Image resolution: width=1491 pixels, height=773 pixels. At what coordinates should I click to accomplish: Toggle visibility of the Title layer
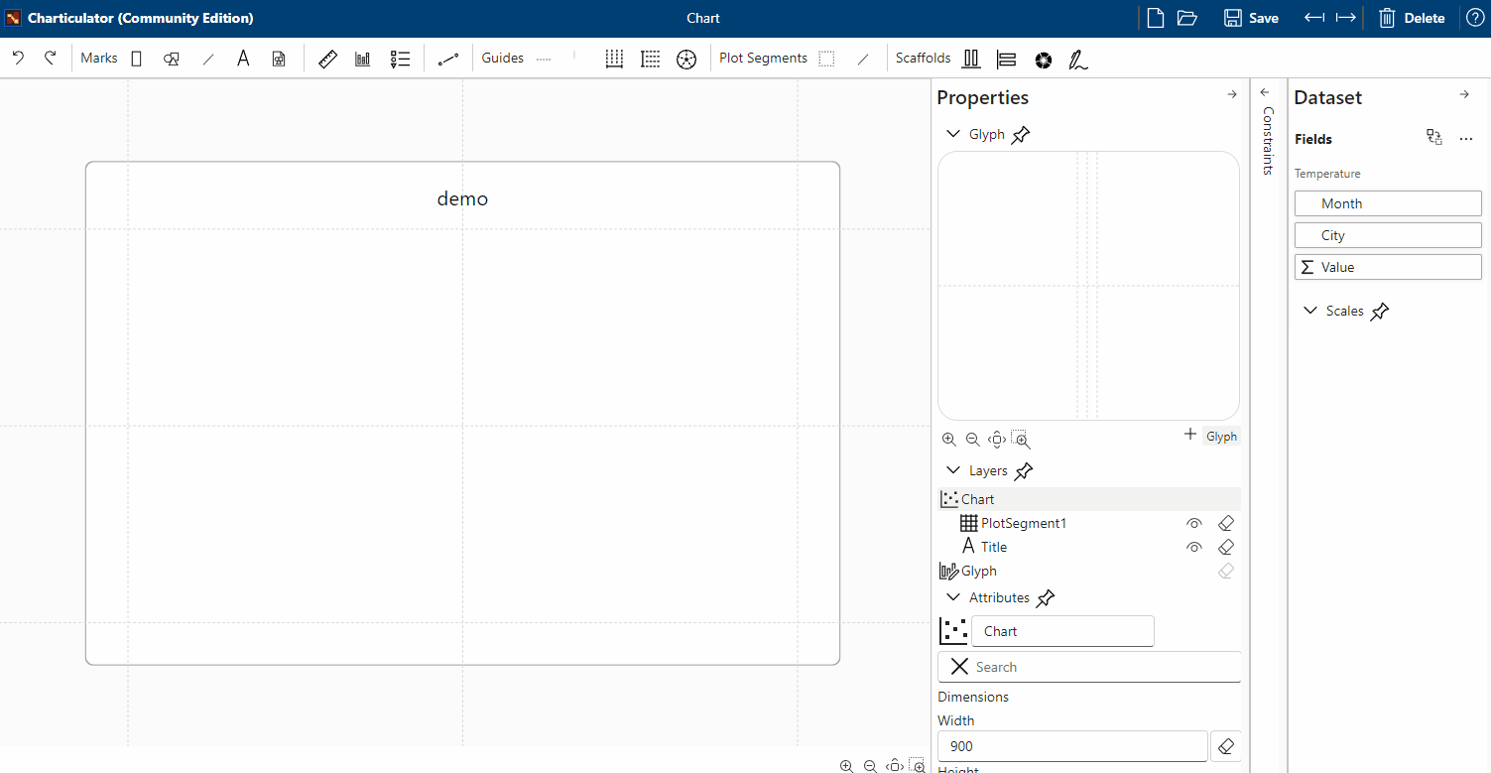click(x=1194, y=547)
